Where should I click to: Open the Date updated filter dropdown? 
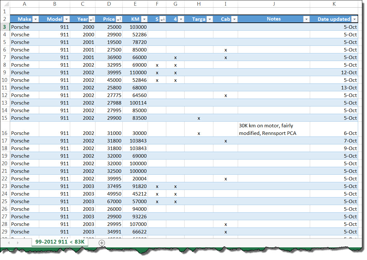point(355,19)
